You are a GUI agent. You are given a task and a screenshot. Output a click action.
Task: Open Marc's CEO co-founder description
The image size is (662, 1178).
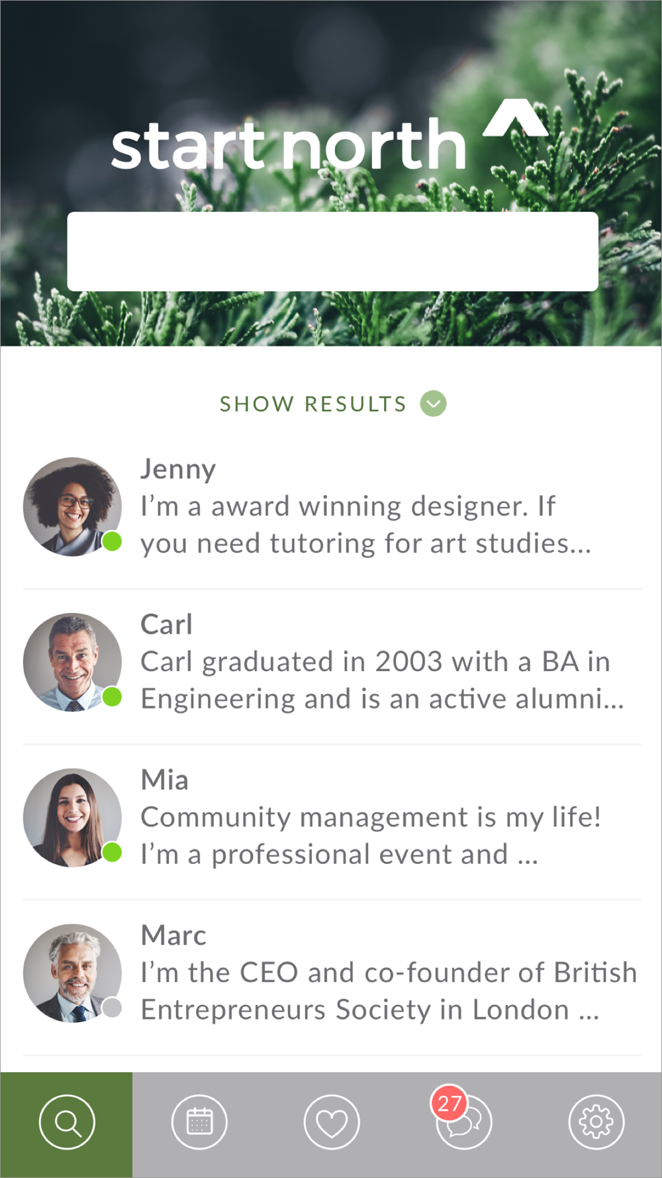pos(389,991)
